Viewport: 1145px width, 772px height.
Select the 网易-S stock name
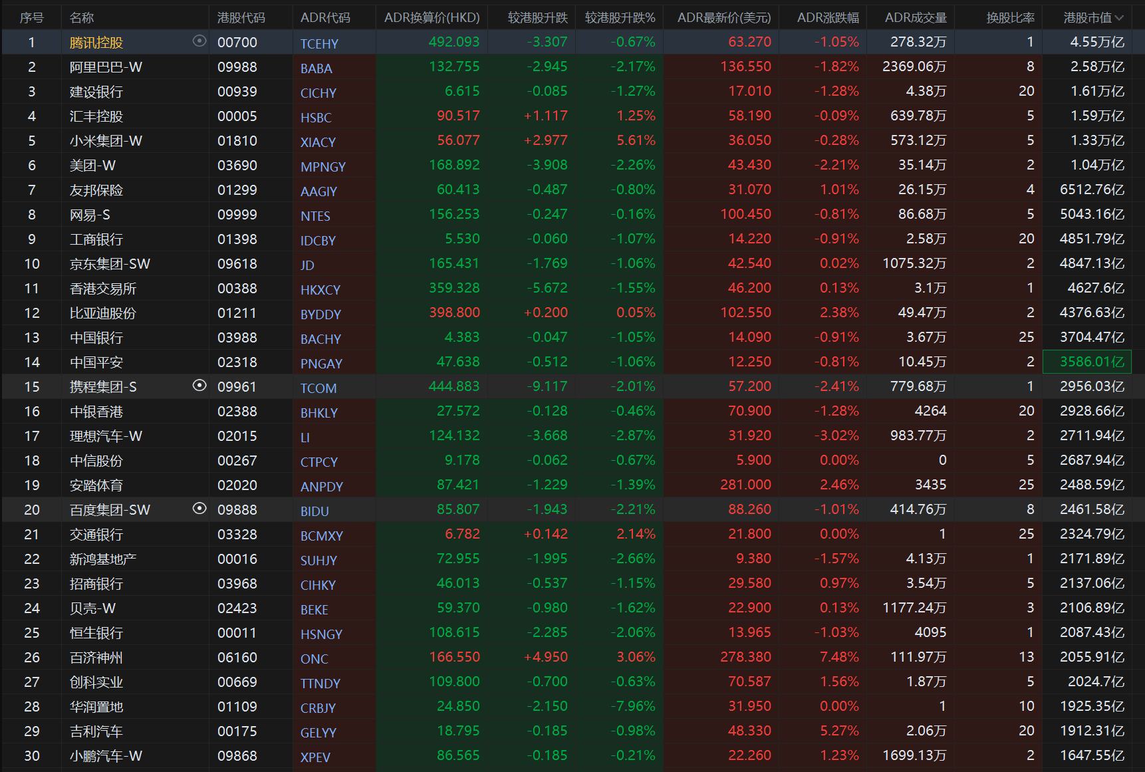click(90, 215)
